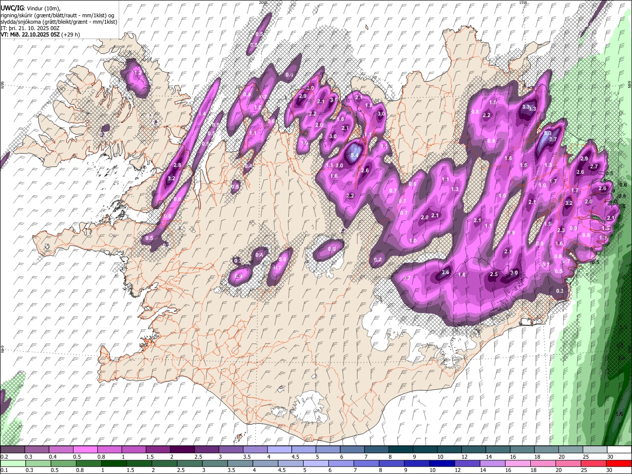Pick the darkest purple snow-scale swatch labeled 2
Image resolution: width=632 pixels, height=474 pixels.
[182, 449]
